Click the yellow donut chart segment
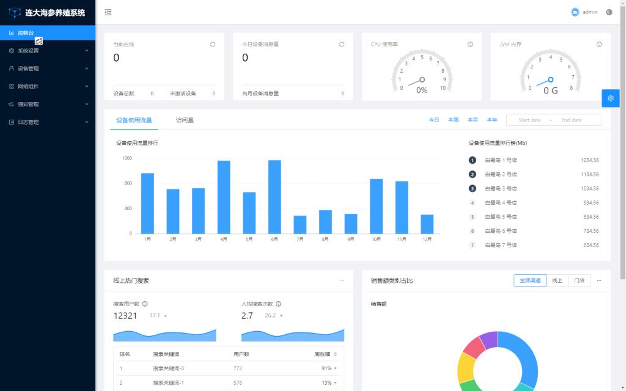The width and height of the screenshot is (626, 391). tap(466, 367)
